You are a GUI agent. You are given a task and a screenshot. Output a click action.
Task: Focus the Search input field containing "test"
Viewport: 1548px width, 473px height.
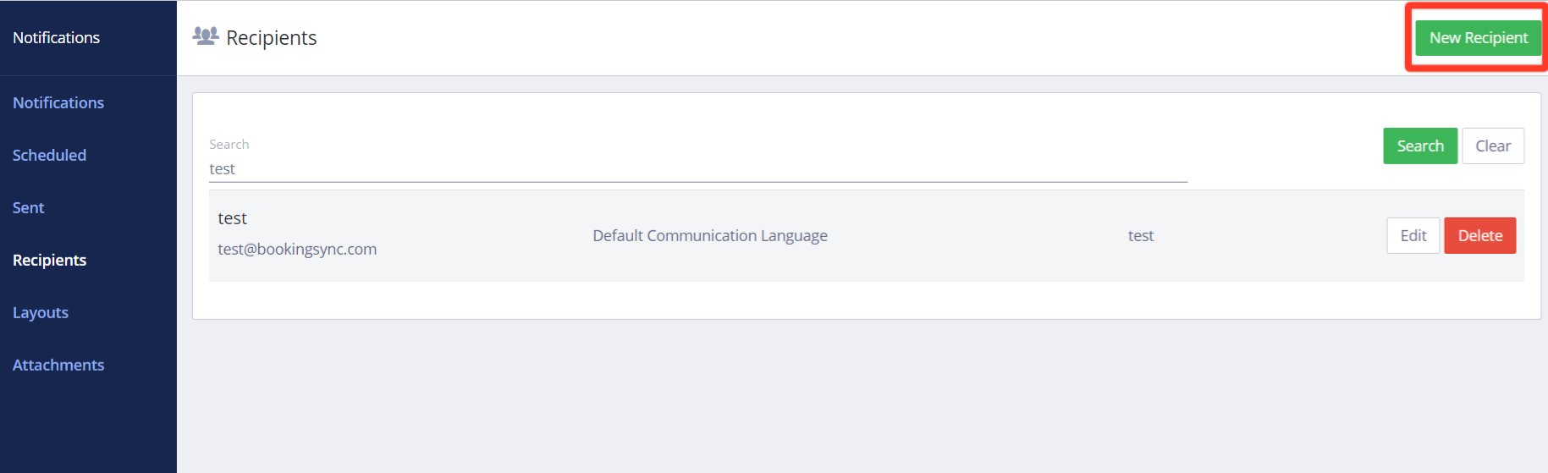697,169
